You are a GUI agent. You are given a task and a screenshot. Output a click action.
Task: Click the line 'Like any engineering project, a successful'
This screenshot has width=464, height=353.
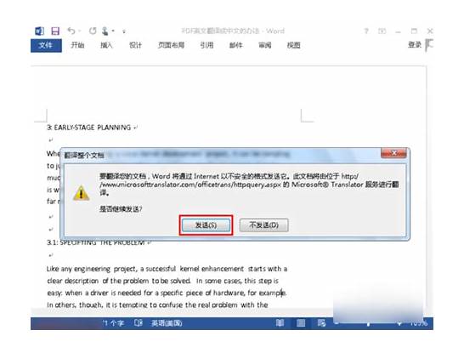167,269
